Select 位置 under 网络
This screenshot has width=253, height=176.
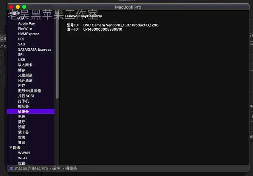click(22, 163)
